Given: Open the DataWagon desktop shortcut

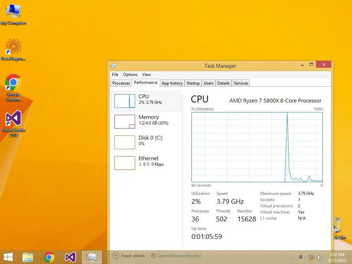Looking at the screenshot, I should coord(13,49).
